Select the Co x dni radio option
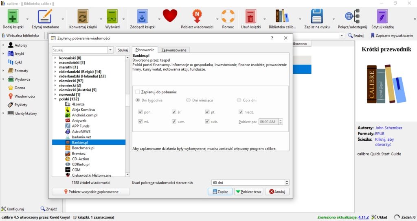Screen dimensions: 417x221 point(239,100)
